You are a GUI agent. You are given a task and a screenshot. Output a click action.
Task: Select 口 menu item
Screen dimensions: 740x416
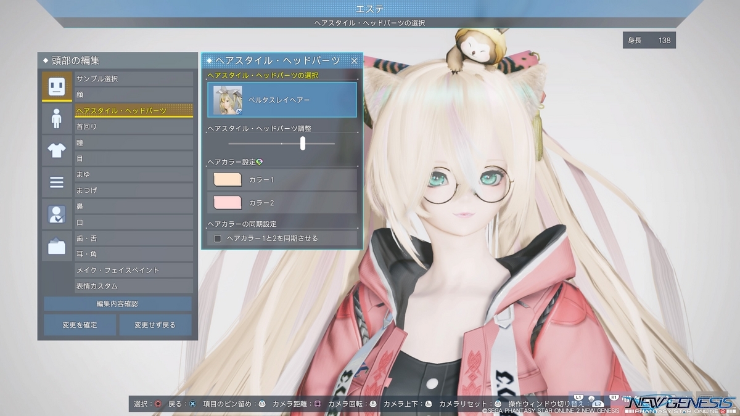[134, 222]
